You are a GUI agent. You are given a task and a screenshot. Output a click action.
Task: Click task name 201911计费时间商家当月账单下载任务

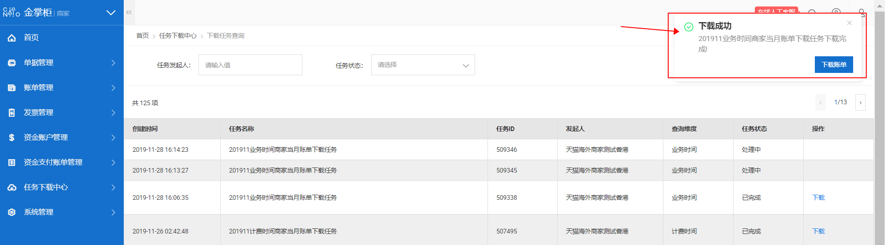coord(283,231)
